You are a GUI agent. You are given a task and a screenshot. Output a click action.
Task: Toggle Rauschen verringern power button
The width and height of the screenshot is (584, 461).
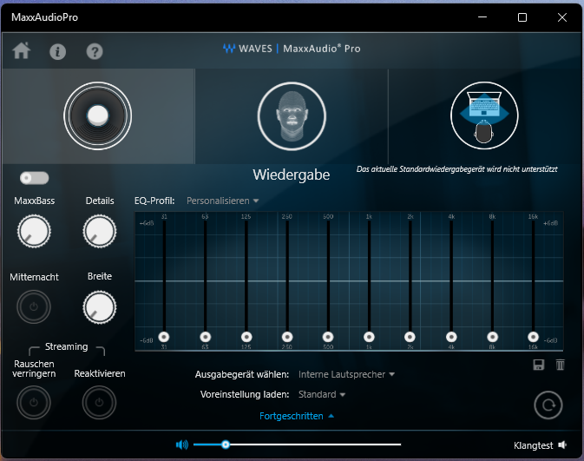[34, 403]
